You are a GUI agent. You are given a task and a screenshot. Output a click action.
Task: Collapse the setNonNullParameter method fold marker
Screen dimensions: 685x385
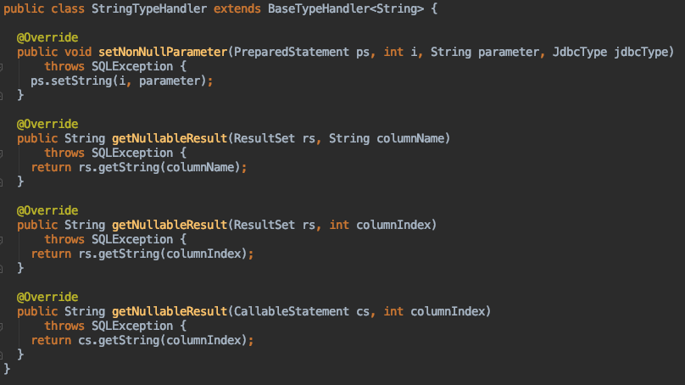[3, 66]
